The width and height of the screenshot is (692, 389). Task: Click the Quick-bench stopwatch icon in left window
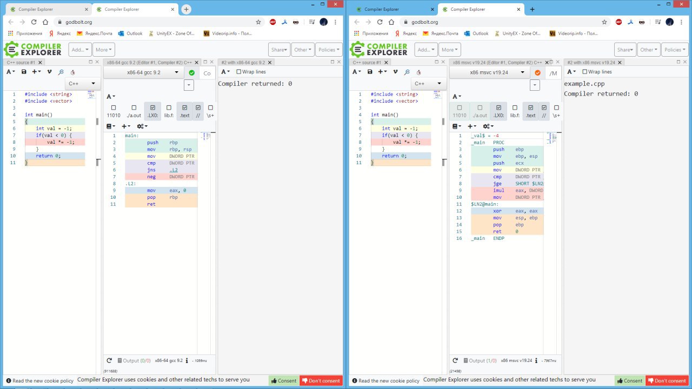73,72
